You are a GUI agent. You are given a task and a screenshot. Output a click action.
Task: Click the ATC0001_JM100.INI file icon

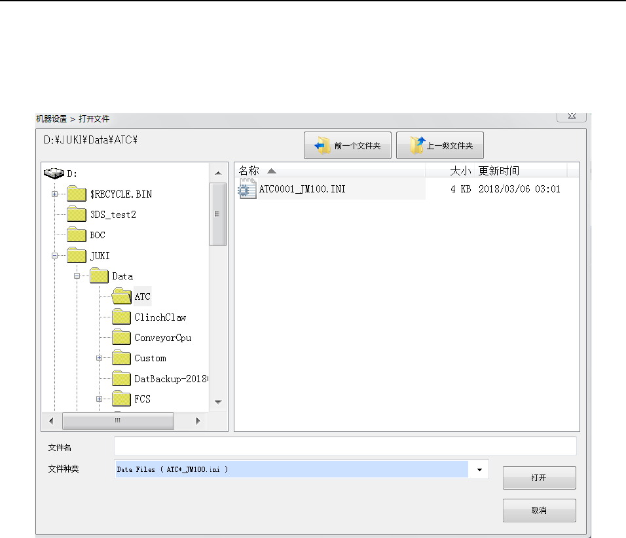click(247, 188)
